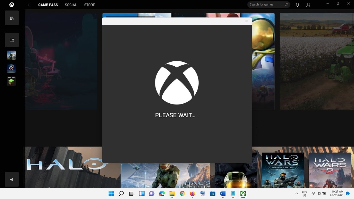
Task: Launch Microsoft Edge from taskbar
Action: point(162,193)
